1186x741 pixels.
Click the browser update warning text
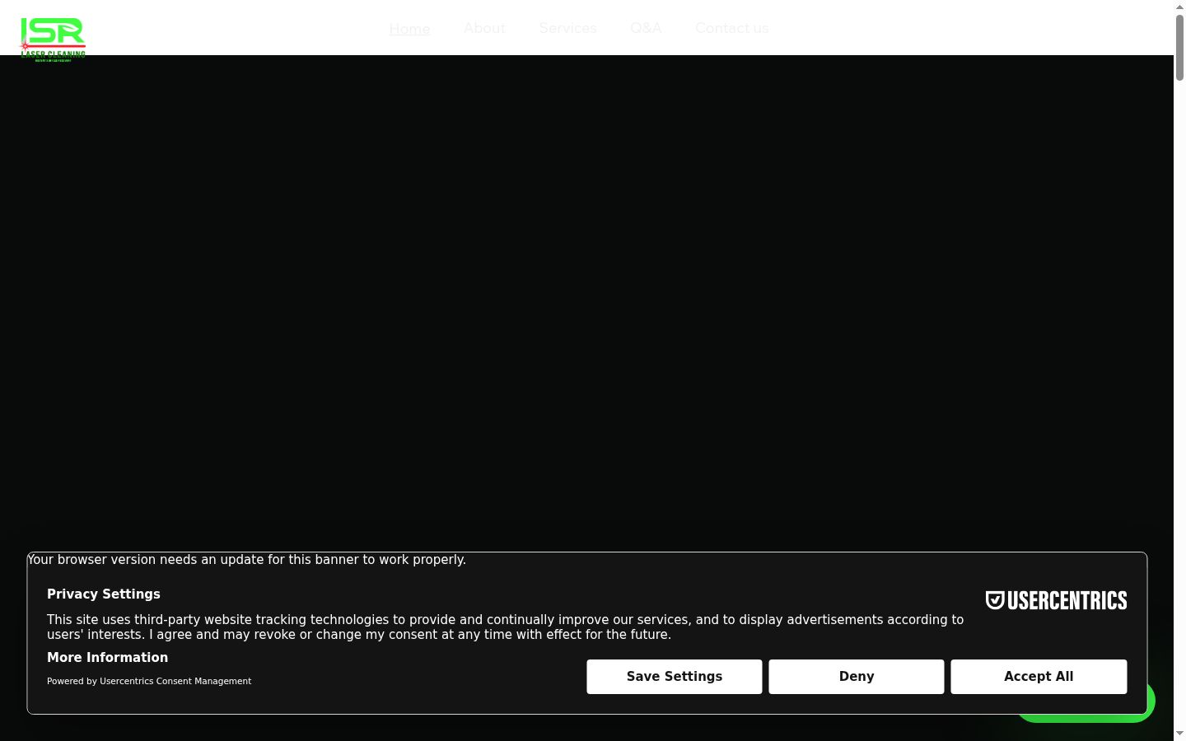(247, 560)
